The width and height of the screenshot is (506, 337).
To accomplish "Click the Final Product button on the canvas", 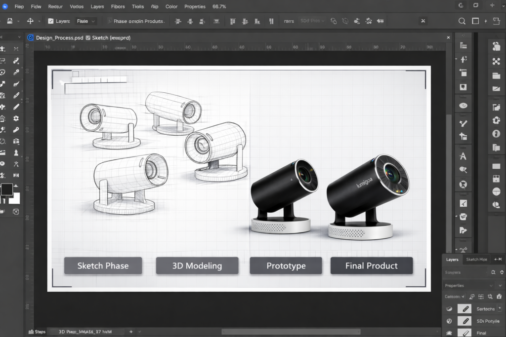I will (371, 265).
